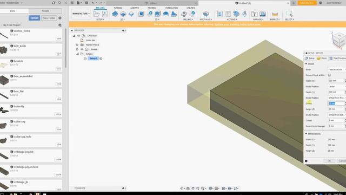Click the highlighted Offset input field

point(336,103)
